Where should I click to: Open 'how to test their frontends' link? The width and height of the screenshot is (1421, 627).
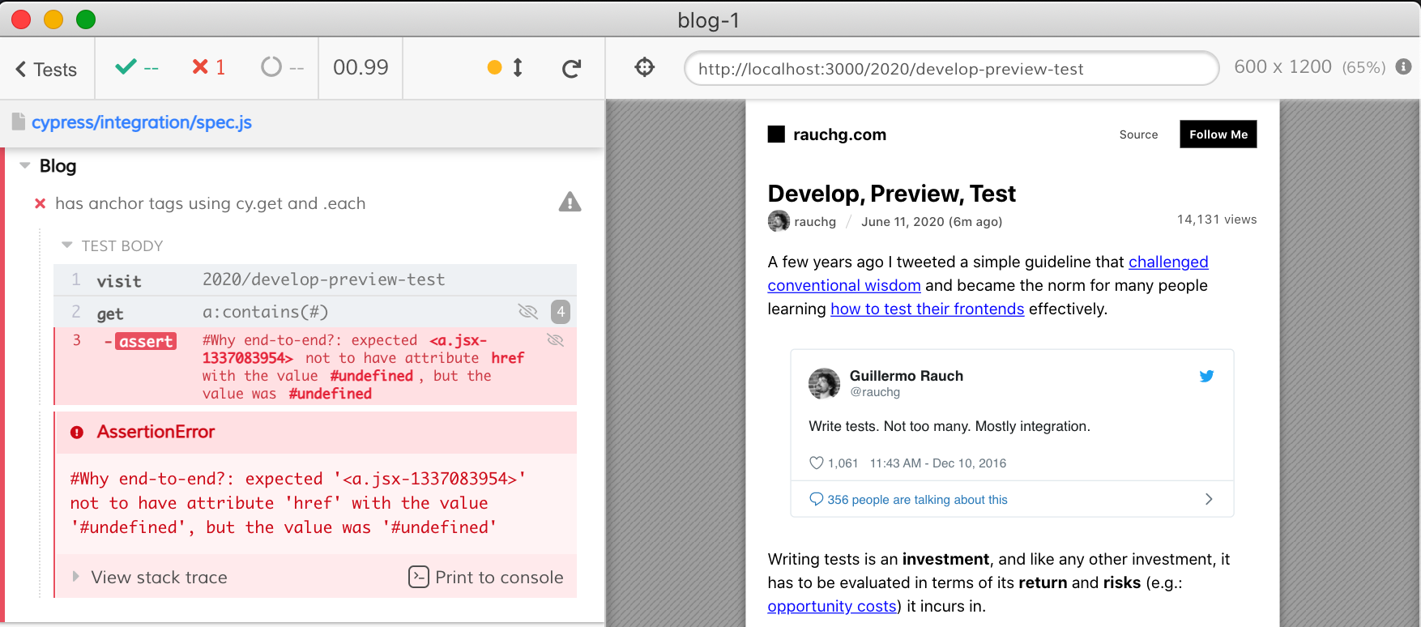pyautogui.click(x=928, y=309)
